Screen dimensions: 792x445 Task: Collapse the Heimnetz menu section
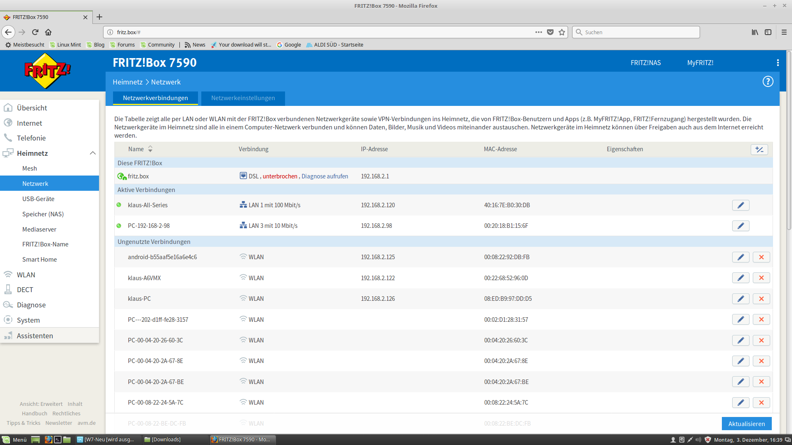pos(92,153)
